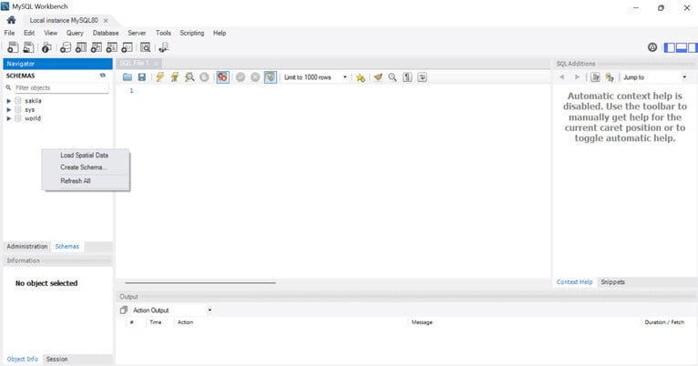Screen dimensions: 698x366
Task: Click the editor horizontal scrollbar
Action: [200, 282]
